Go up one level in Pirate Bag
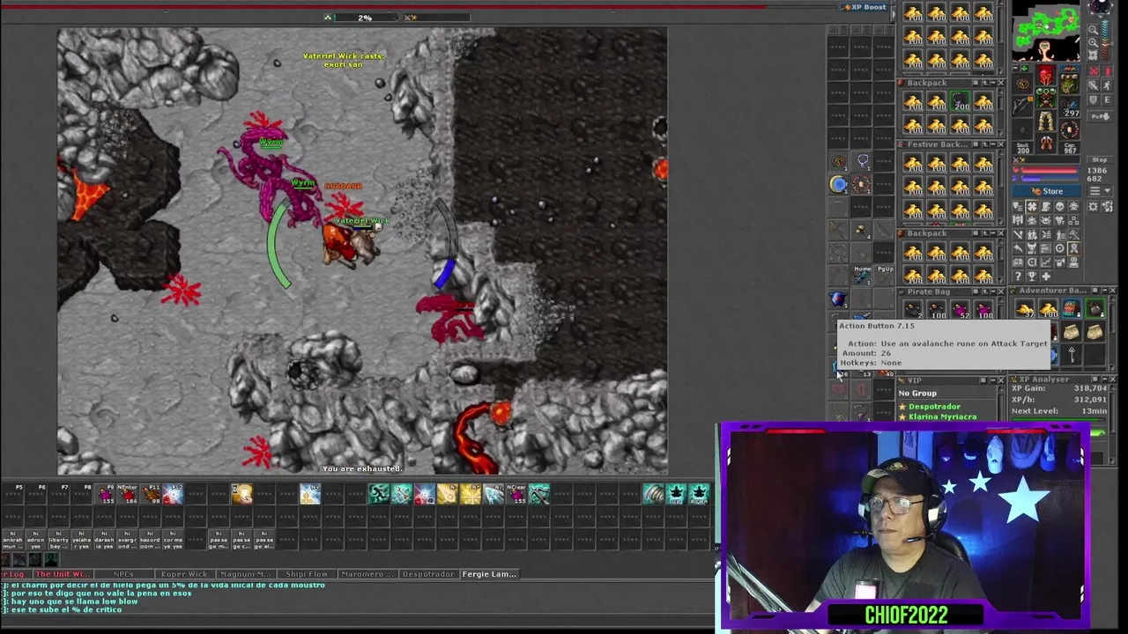This screenshot has height=634, width=1128. tap(985, 291)
